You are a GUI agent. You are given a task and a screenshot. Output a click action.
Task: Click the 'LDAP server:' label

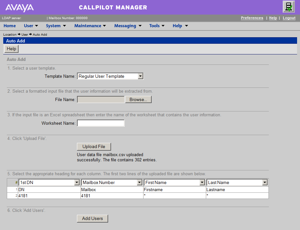click(x=12, y=18)
